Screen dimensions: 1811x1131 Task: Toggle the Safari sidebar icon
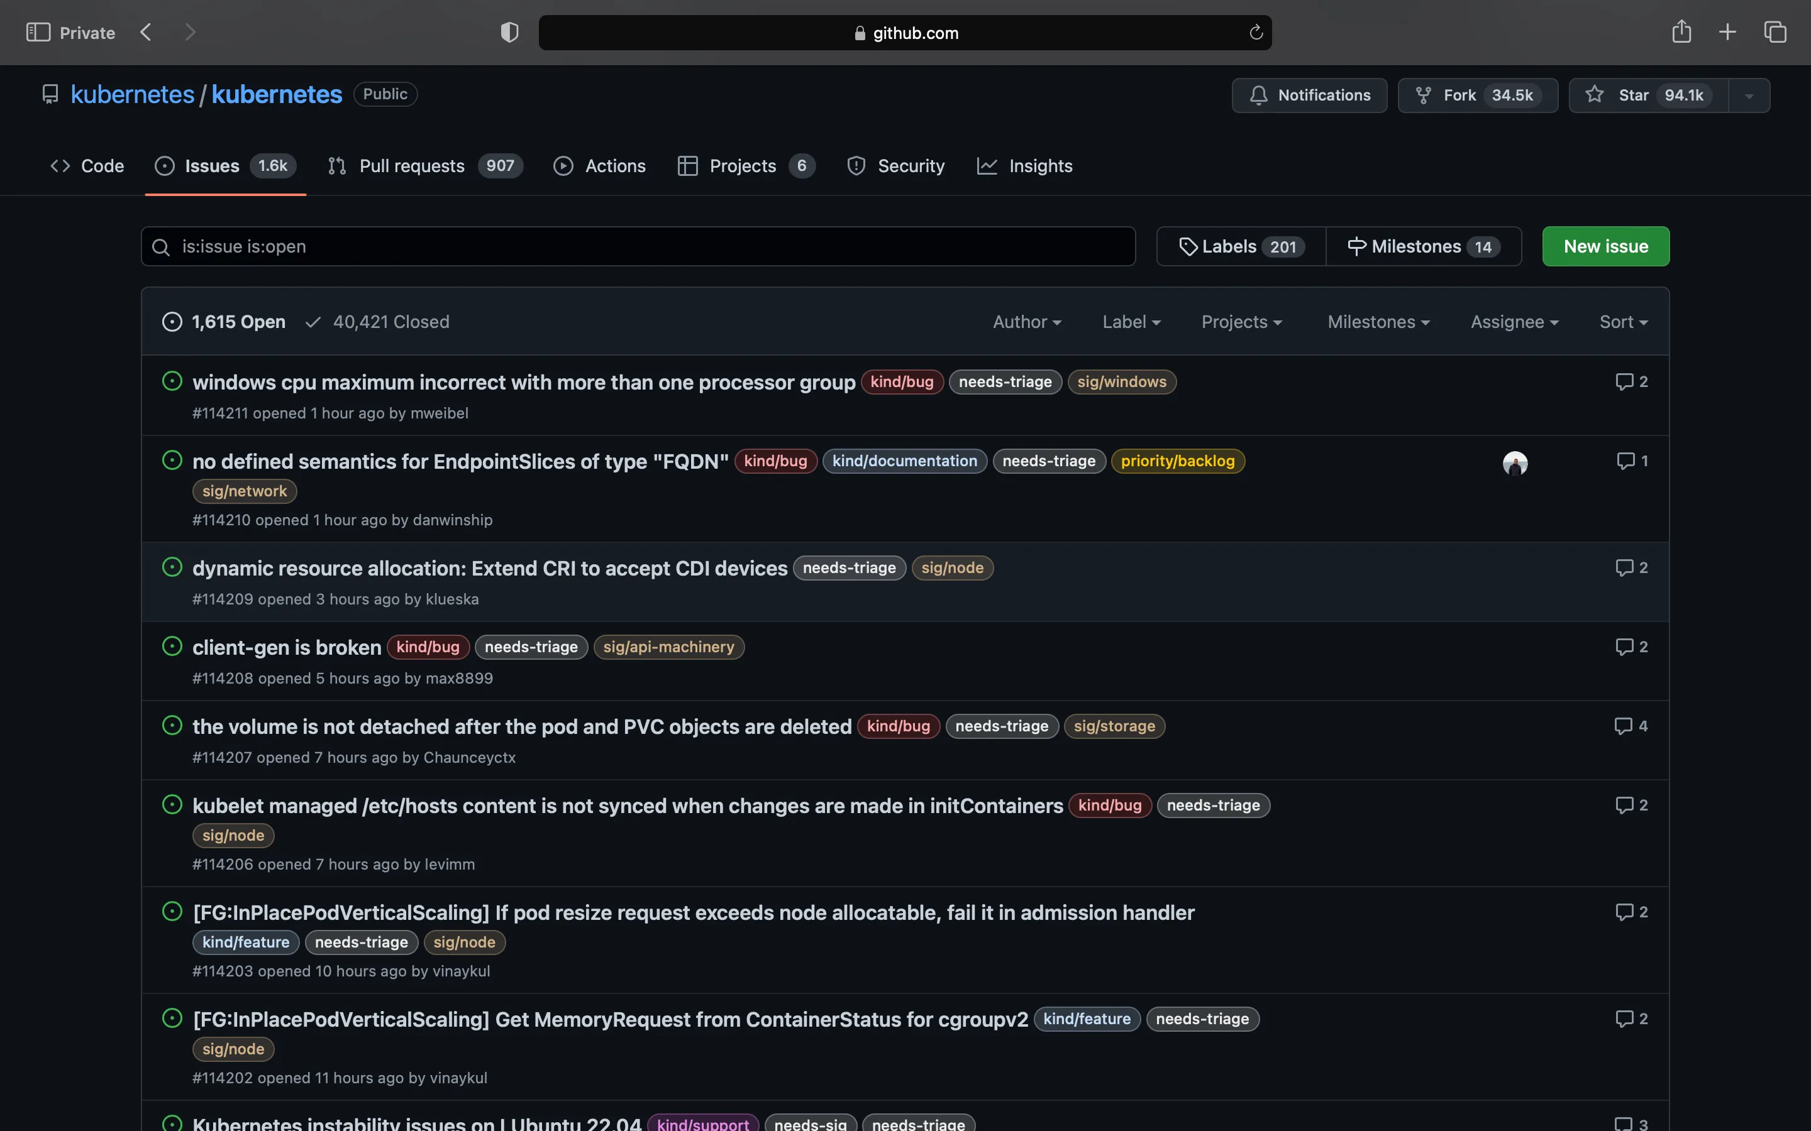tap(38, 32)
